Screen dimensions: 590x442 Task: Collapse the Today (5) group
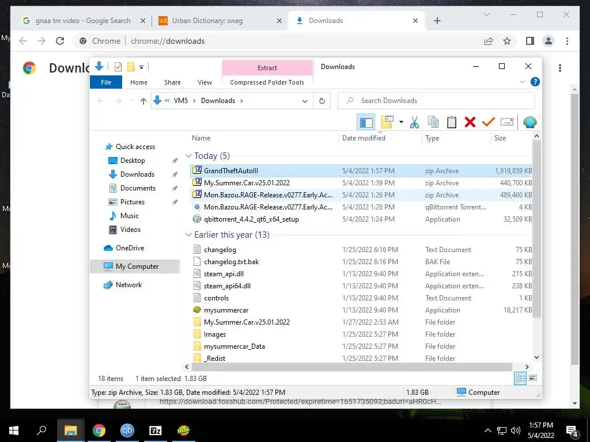click(188, 156)
